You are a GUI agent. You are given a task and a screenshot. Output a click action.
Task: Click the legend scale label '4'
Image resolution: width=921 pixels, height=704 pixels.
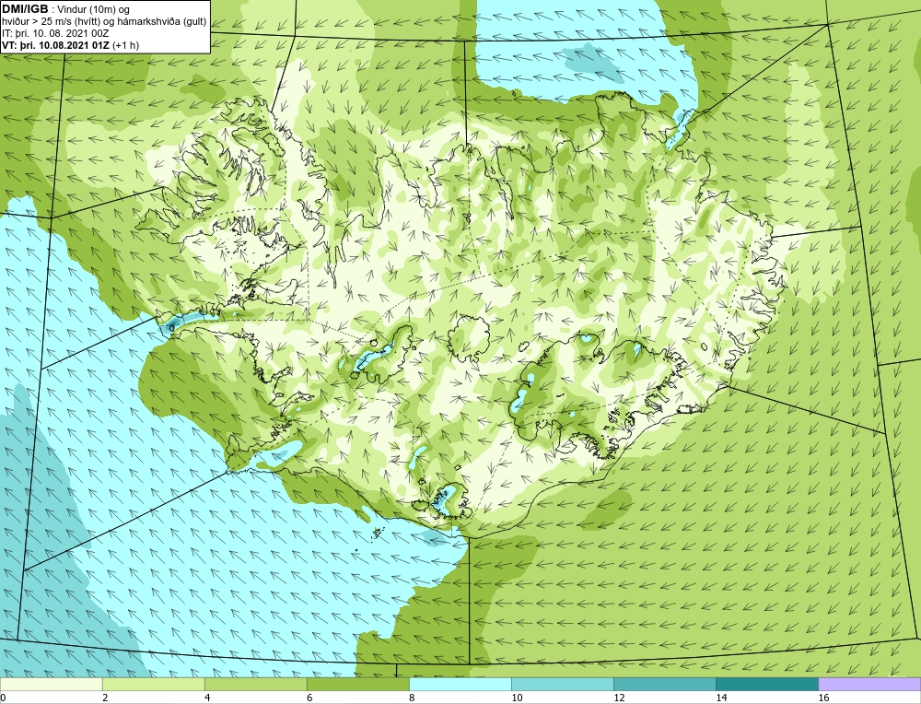pyautogui.click(x=207, y=698)
